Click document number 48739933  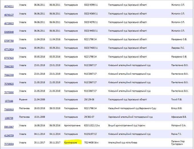[9, 23]
